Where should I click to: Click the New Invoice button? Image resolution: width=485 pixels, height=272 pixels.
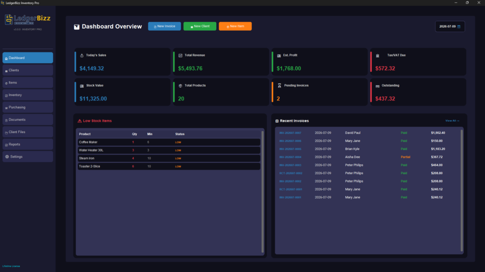[x=165, y=26]
